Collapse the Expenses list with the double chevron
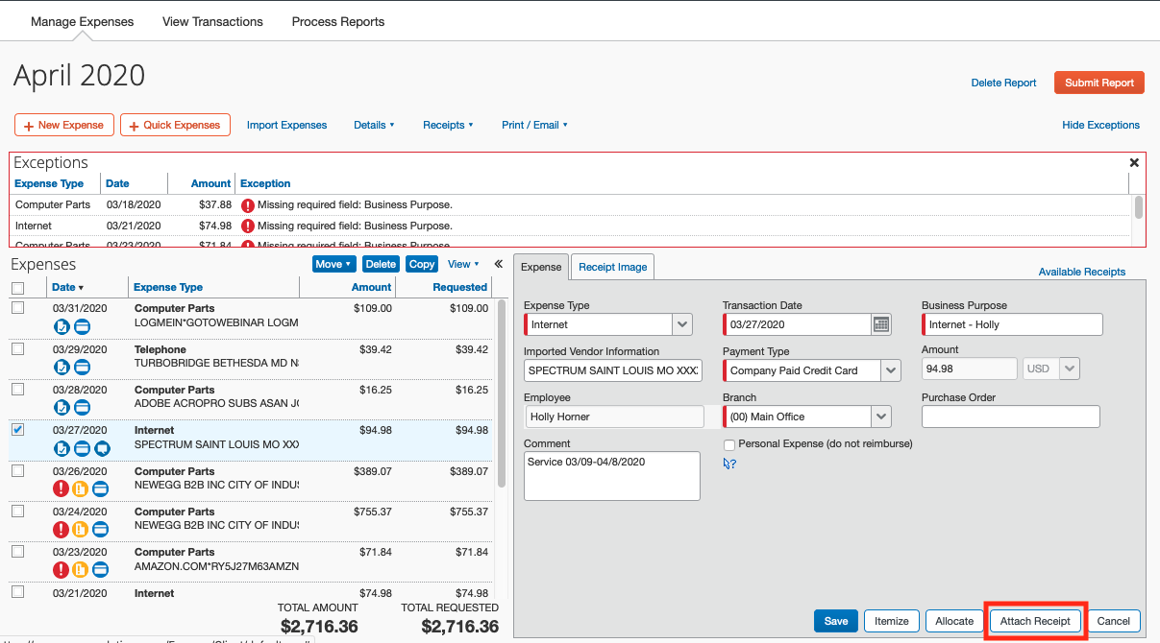The height and width of the screenshot is (643, 1160). (x=499, y=264)
